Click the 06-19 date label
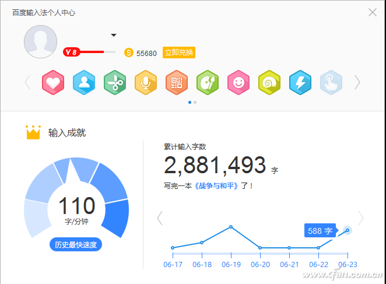 [x=231, y=265]
